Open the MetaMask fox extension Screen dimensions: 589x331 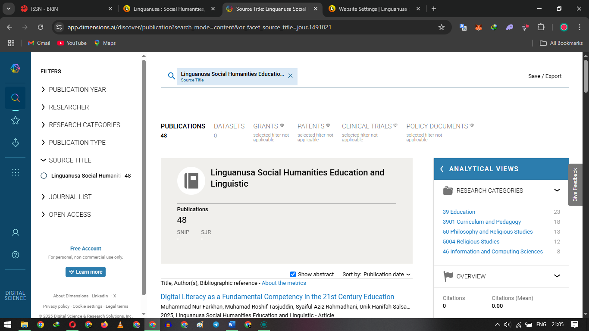click(x=479, y=27)
